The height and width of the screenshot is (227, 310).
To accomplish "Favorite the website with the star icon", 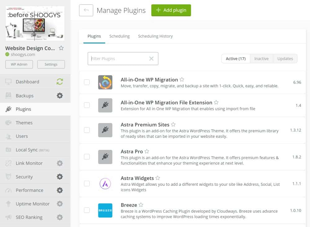I will click(x=61, y=48).
